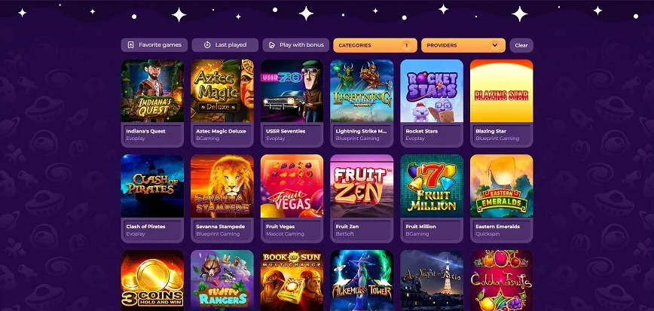Viewport: 654px width, 311px height.
Task: Switch to Last played games
Action: click(x=225, y=45)
